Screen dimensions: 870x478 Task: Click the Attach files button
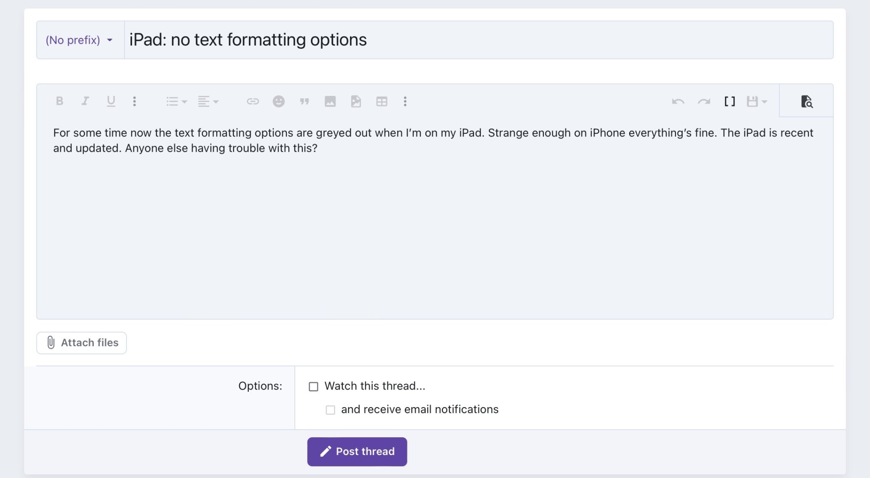(82, 342)
